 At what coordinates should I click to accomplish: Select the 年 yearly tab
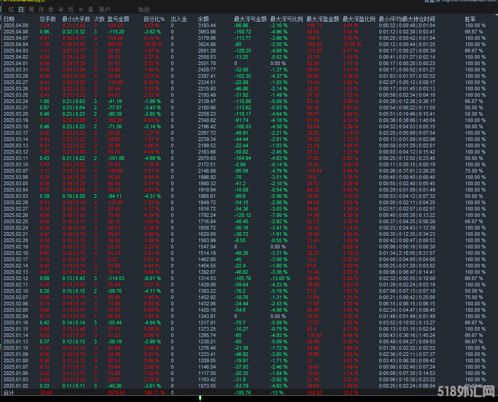tap(61, 9)
